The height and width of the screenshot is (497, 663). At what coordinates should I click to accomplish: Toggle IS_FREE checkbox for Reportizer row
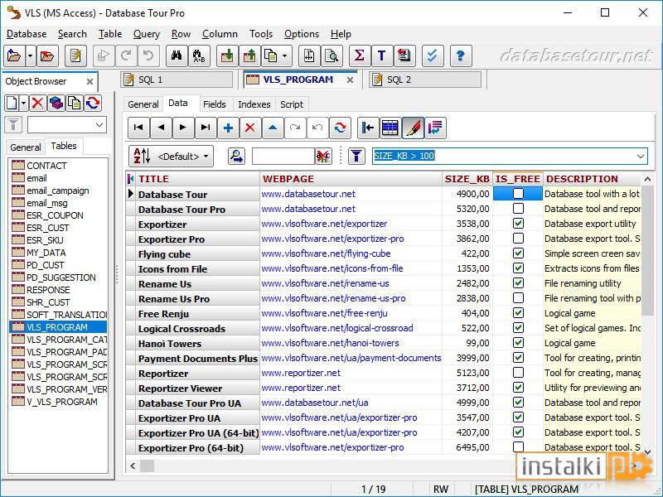[518, 372]
